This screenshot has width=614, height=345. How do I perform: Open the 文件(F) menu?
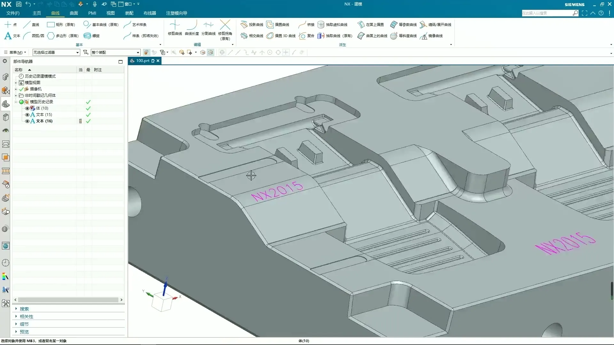13,13
